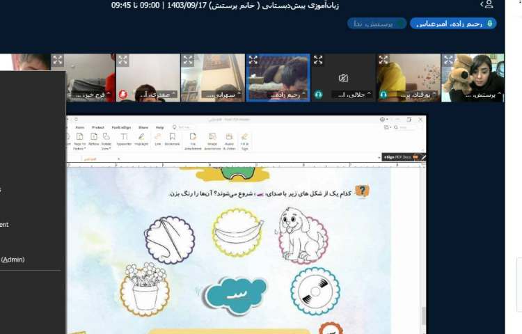Open the Rotate View dropdown
Image resolution: width=522 pixels, height=334 pixels.
[106, 142]
